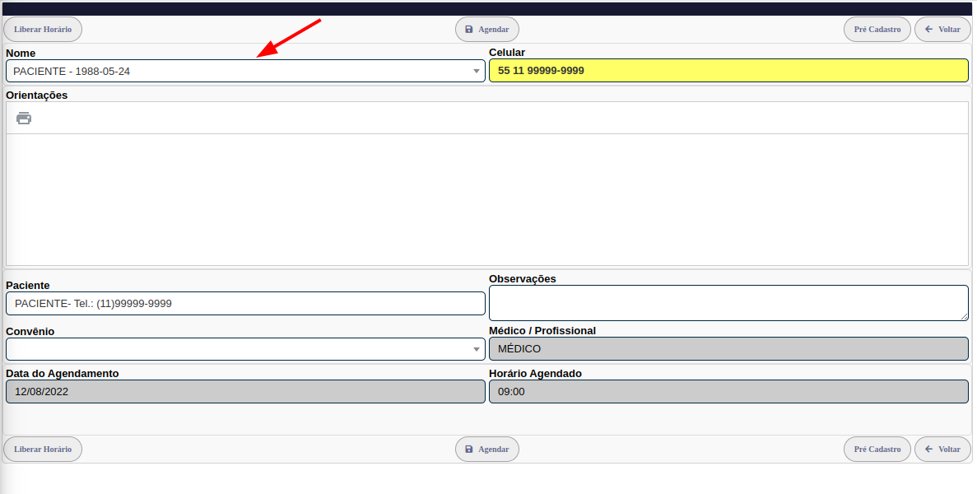Click the save icon on header Agendar

(x=469, y=30)
